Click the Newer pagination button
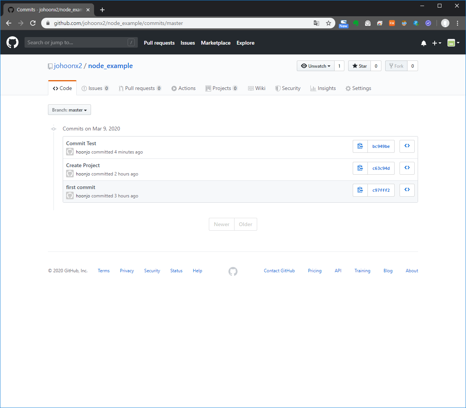Viewport: 466px width, 408px height. pos(222,224)
